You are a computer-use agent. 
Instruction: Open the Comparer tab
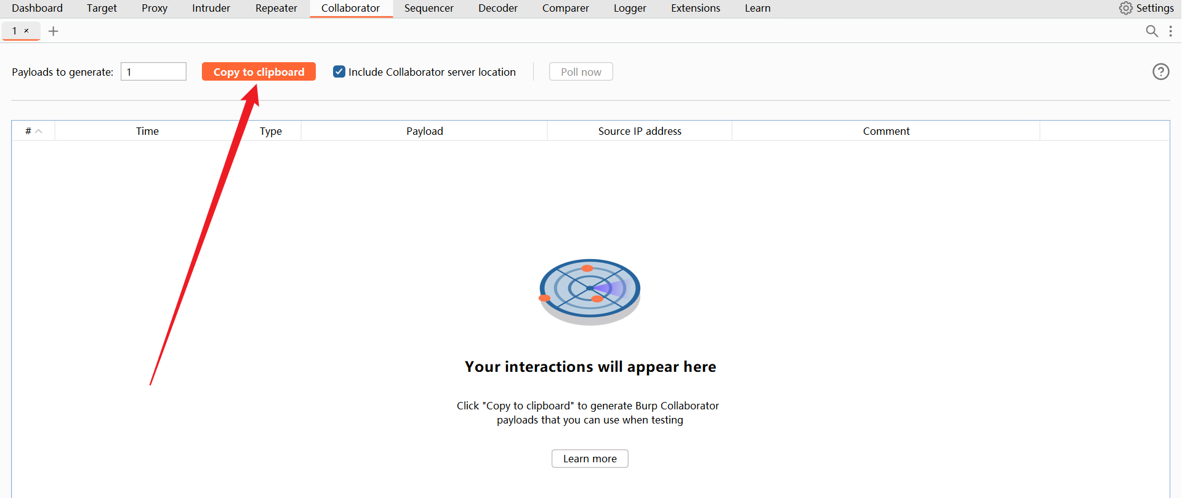(566, 8)
